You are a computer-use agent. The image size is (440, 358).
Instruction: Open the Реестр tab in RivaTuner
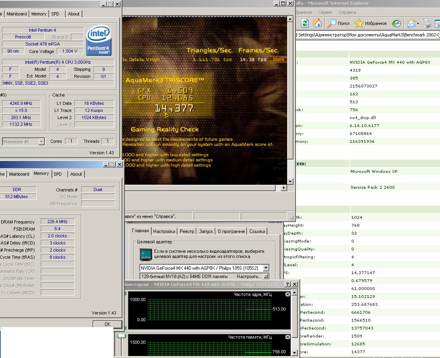(x=187, y=231)
